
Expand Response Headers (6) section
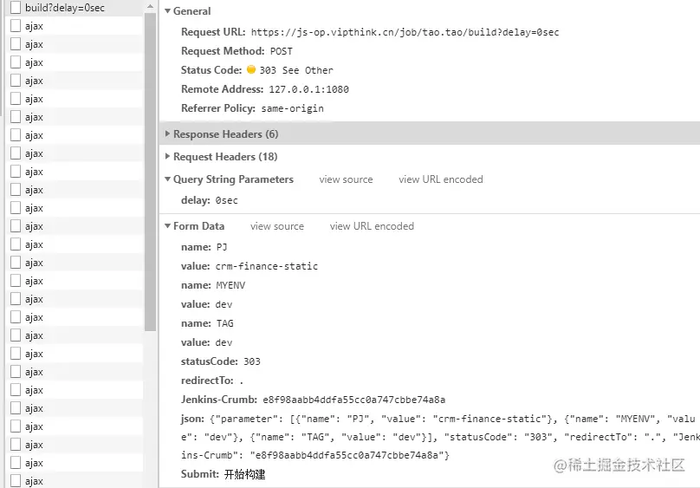point(168,134)
